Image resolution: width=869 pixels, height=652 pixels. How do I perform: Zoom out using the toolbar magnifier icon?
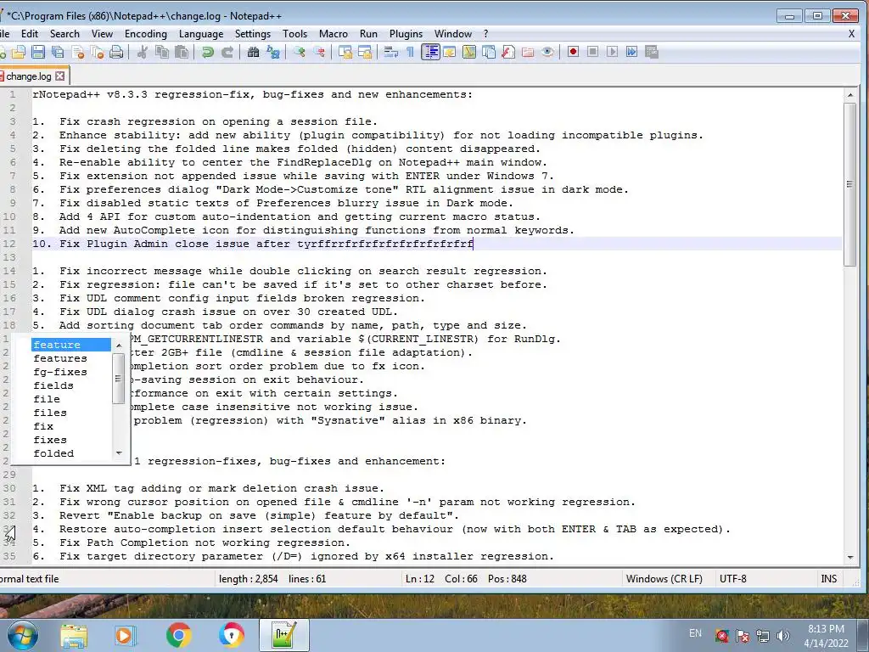[319, 52]
